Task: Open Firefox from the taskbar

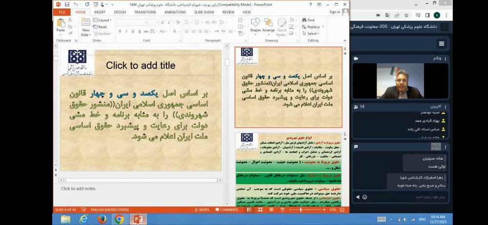Action: pos(102,219)
